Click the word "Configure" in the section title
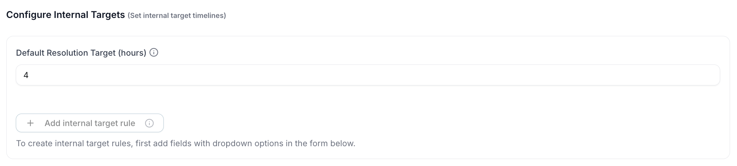The image size is (737, 166). tap(29, 15)
